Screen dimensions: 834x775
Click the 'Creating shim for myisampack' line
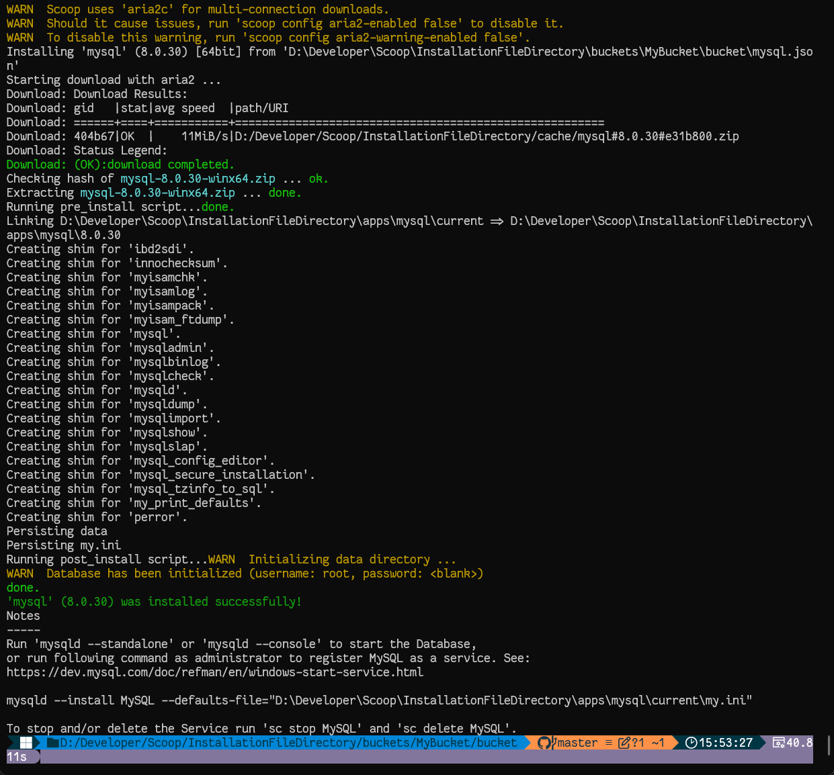[110, 305]
